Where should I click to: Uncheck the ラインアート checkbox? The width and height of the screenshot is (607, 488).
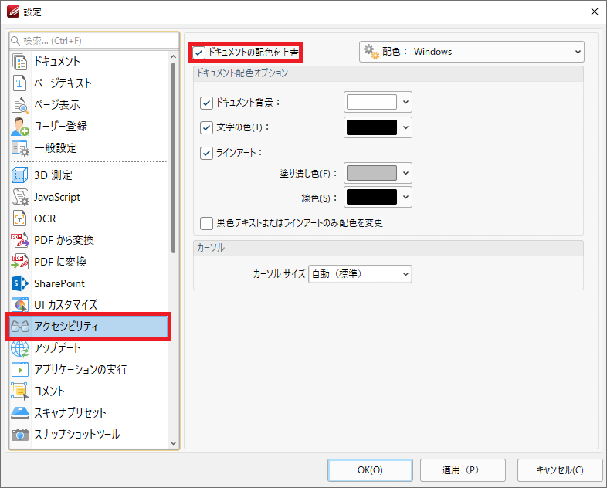tap(206, 153)
